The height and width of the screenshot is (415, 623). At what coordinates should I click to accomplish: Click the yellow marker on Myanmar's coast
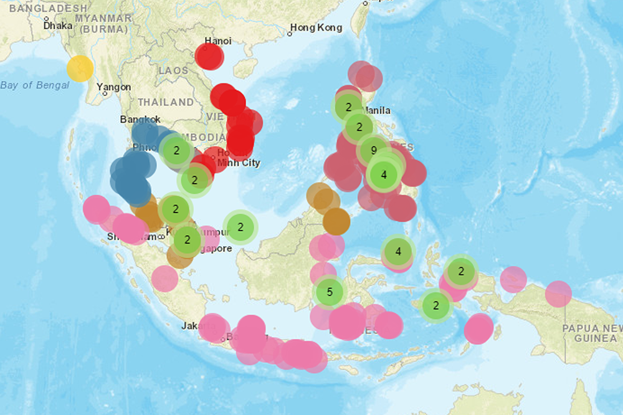pos(80,69)
